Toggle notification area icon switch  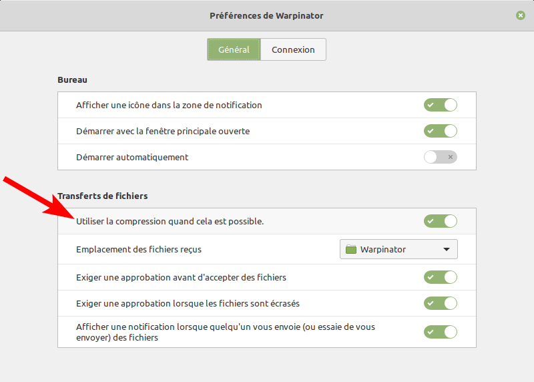point(441,105)
